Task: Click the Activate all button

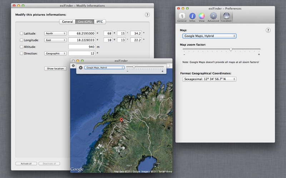Action: [26, 163]
